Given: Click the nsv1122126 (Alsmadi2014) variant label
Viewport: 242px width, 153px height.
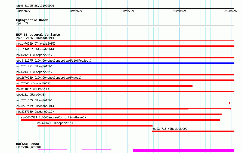Looking at the screenshot, I should [36, 38].
